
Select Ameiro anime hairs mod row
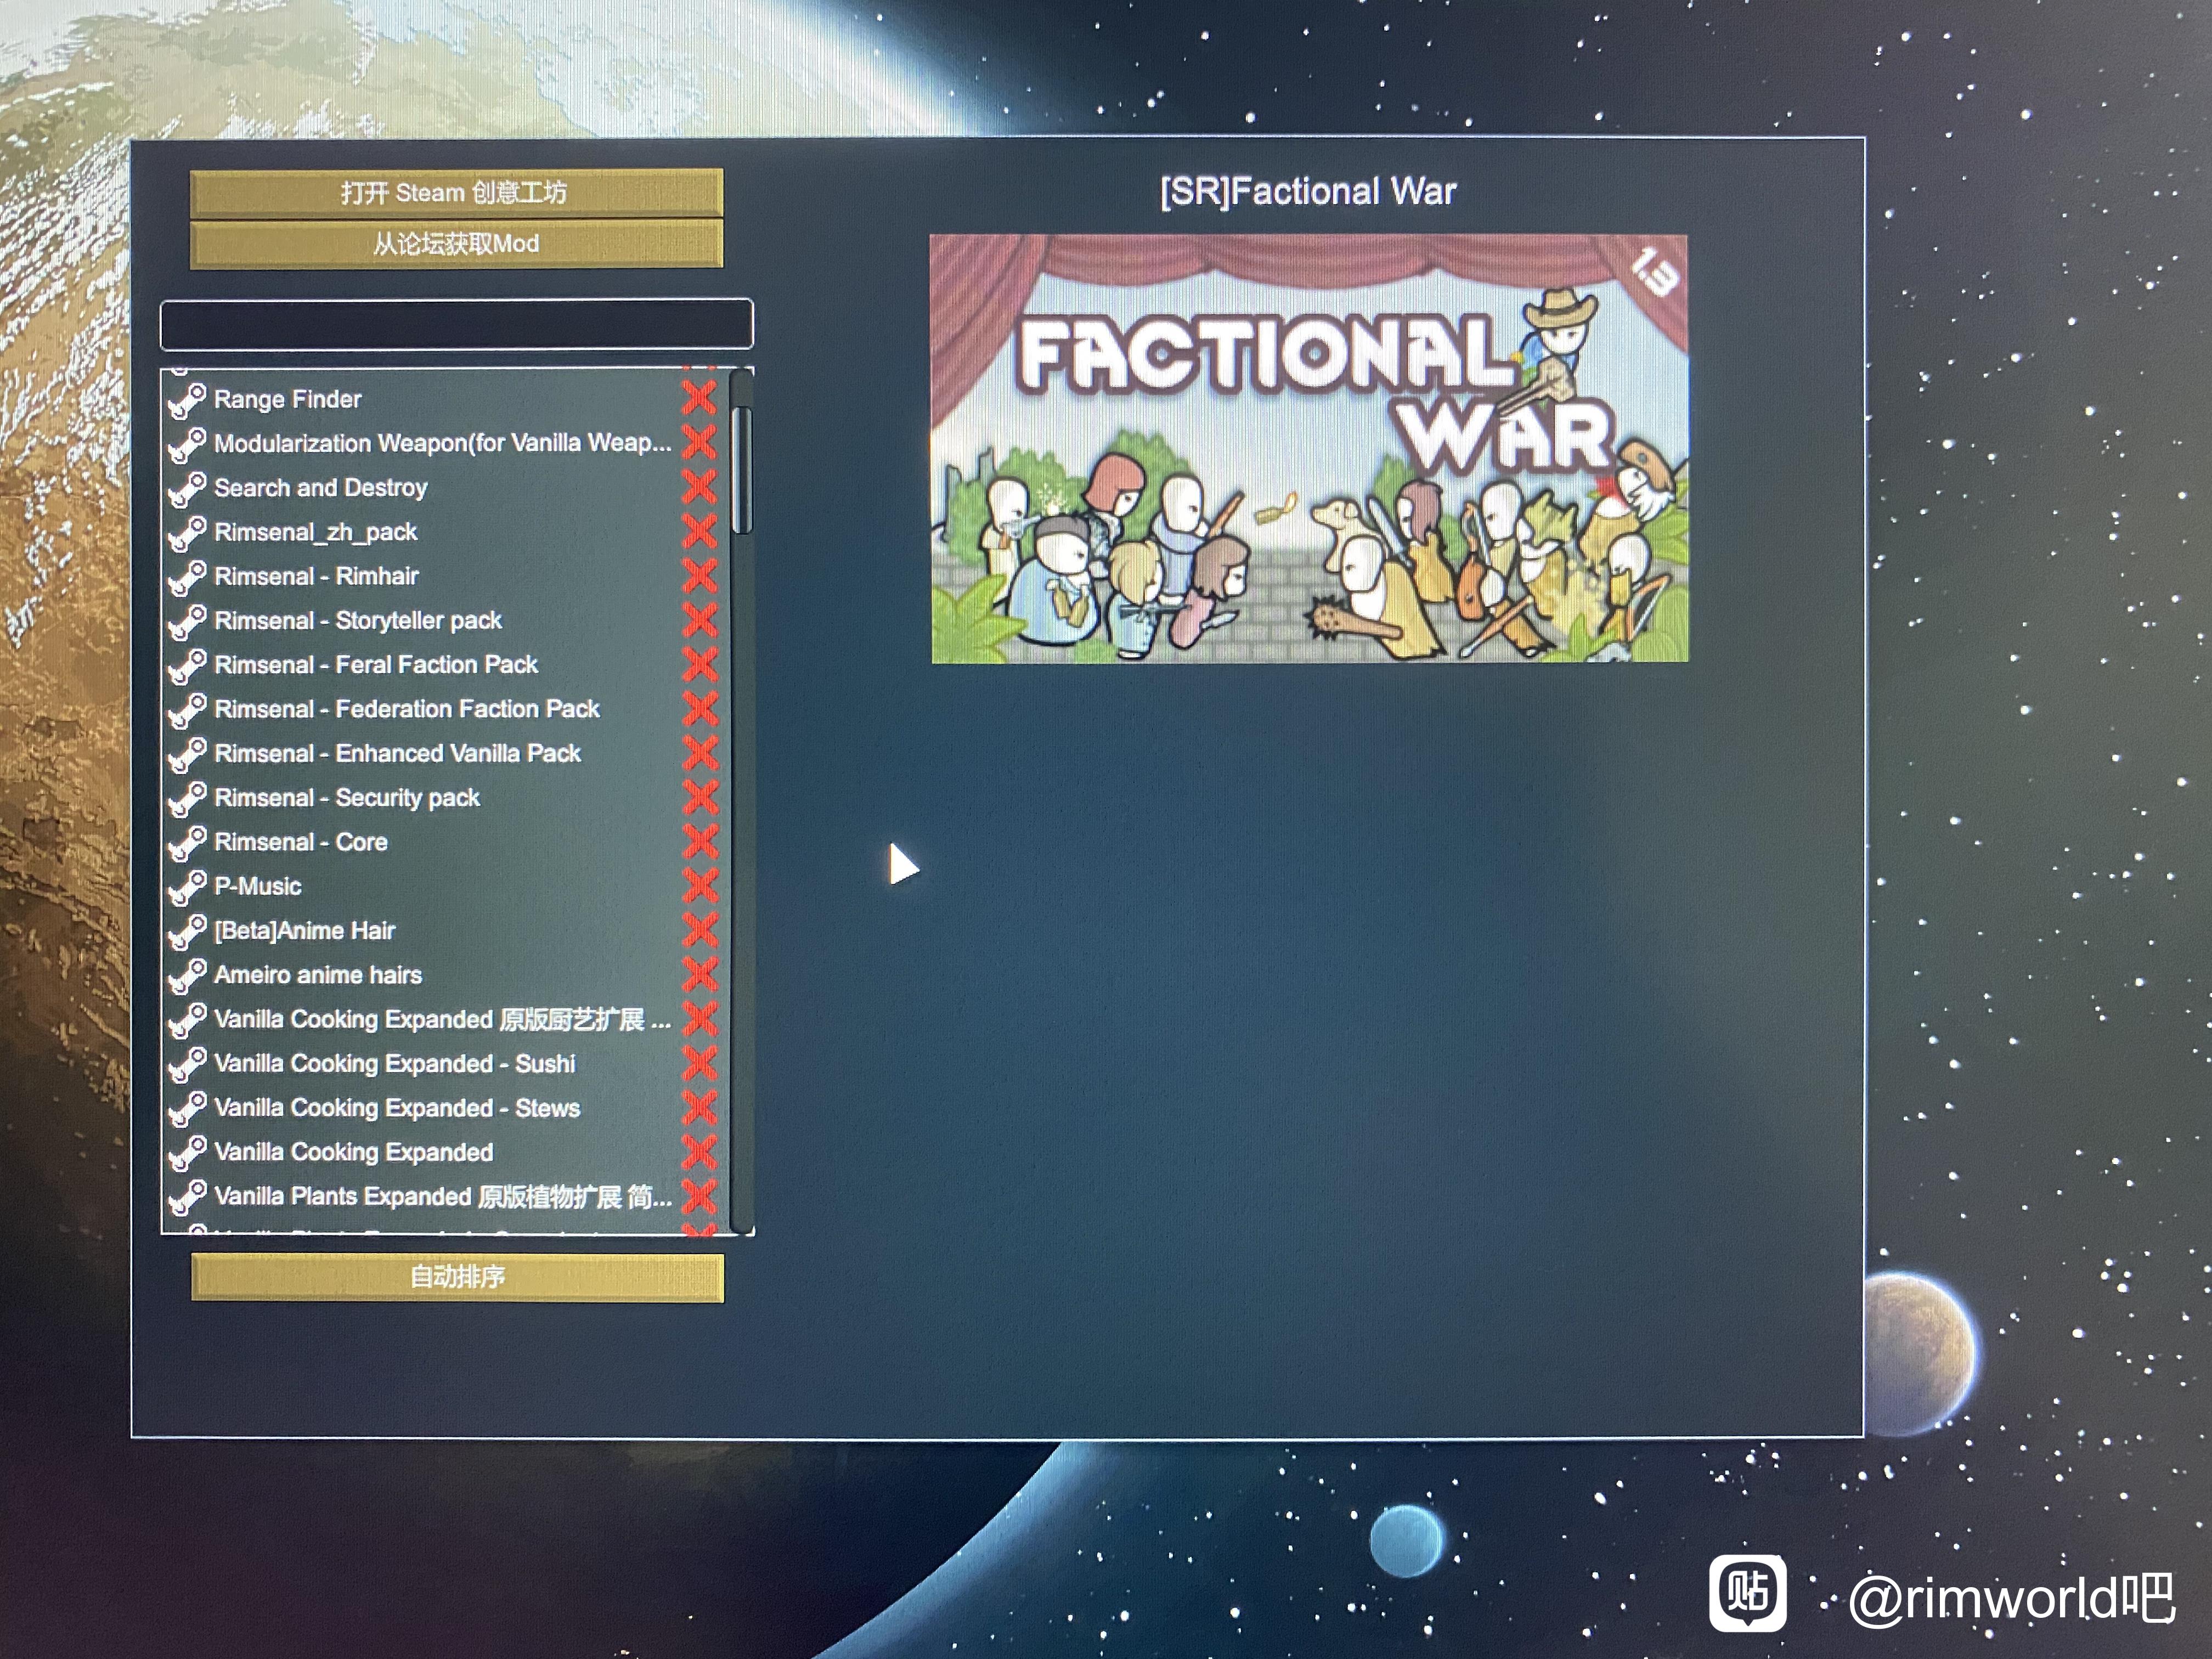pos(446,975)
